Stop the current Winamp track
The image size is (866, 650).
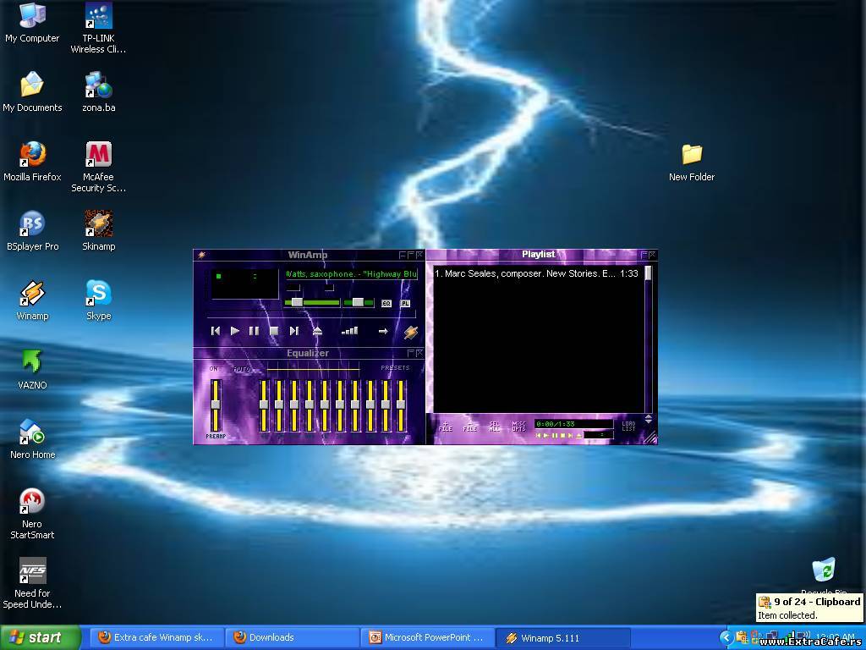(274, 331)
